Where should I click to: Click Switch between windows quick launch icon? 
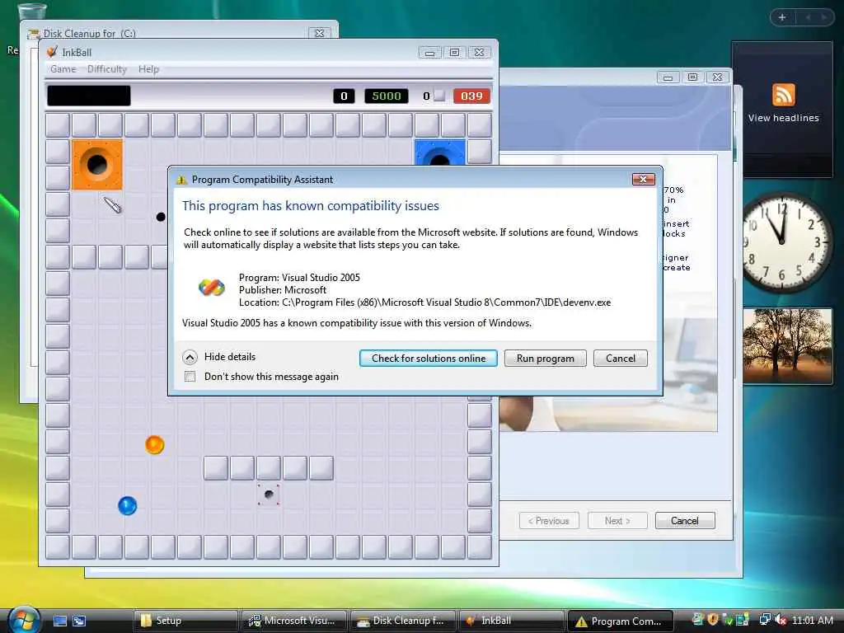tap(79, 621)
